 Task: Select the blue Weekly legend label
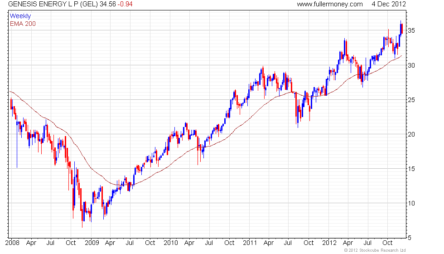[20, 16]
